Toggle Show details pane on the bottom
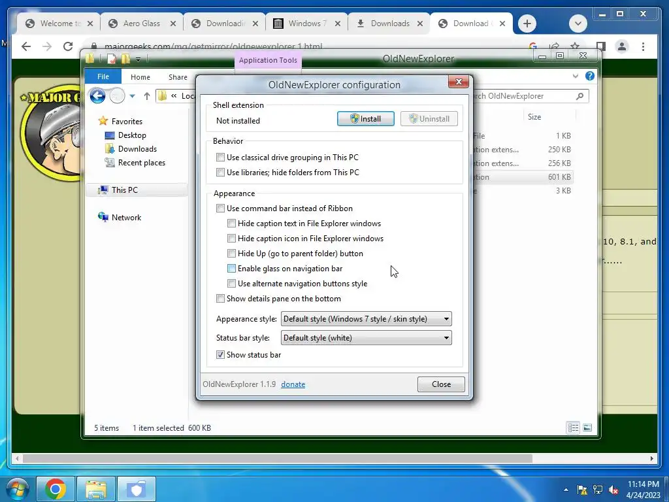 coord(220,298)
